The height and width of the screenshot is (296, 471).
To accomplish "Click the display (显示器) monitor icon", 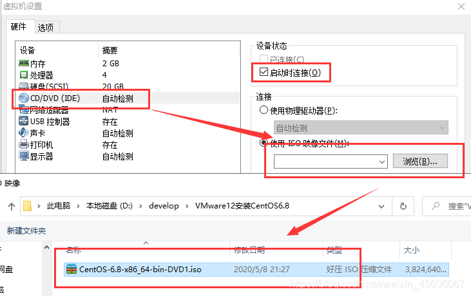I will (24, 156).
